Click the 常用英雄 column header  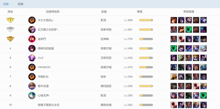coord(189,12)
